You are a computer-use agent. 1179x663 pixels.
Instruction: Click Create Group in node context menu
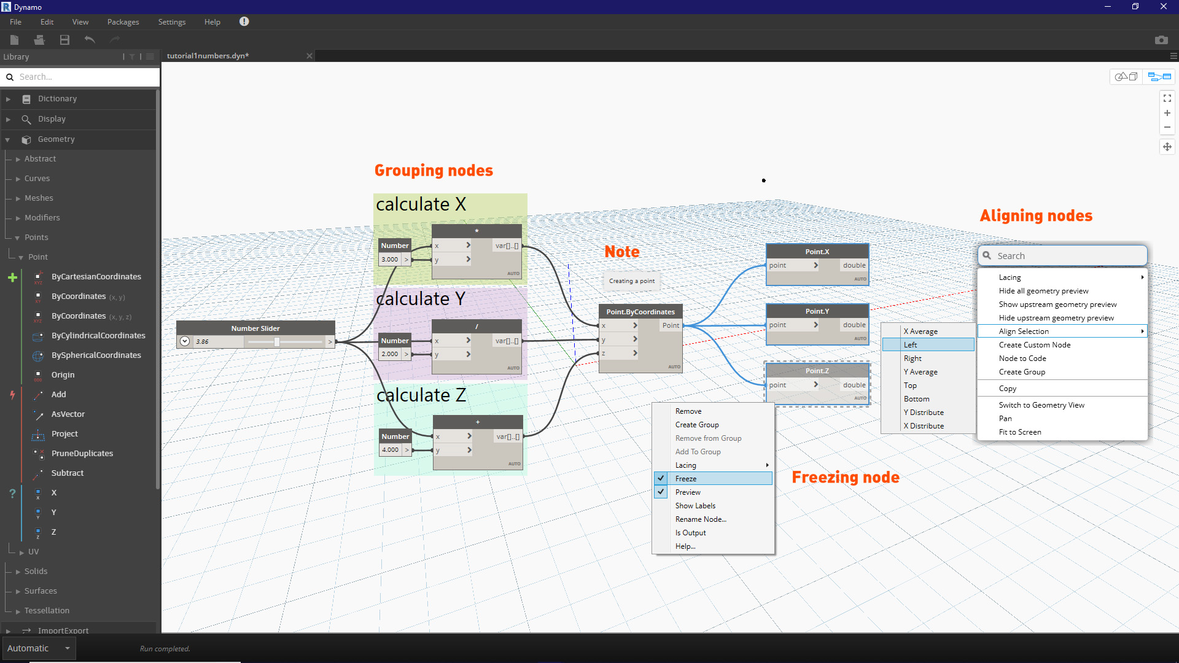[x=697, y=425]
